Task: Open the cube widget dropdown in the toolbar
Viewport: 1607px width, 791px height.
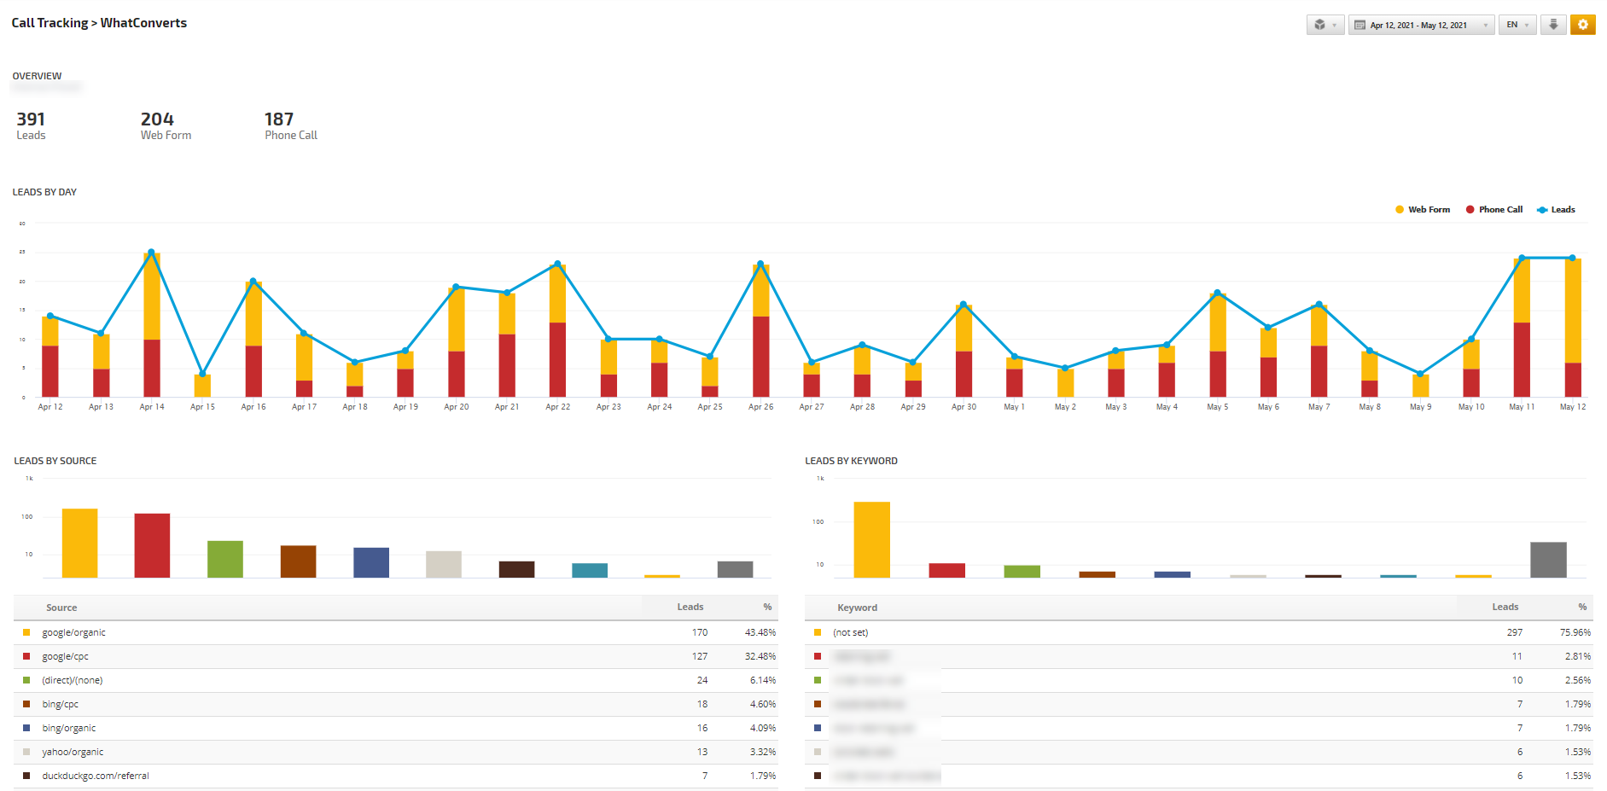Action: [x=1325, y=25]
